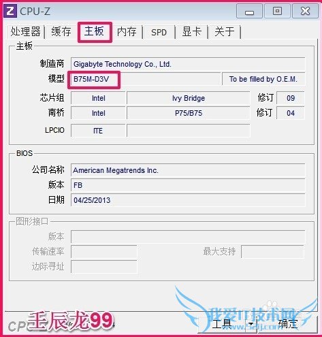
Task: Click the B75M-D3V model field
Action: [x=146, y=79]
